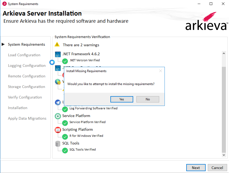Image resolution: width=229 pixels, height=173 pixels.
Task: Click green check next to Log Forwarding Software Verified
Action: (65, 109)
